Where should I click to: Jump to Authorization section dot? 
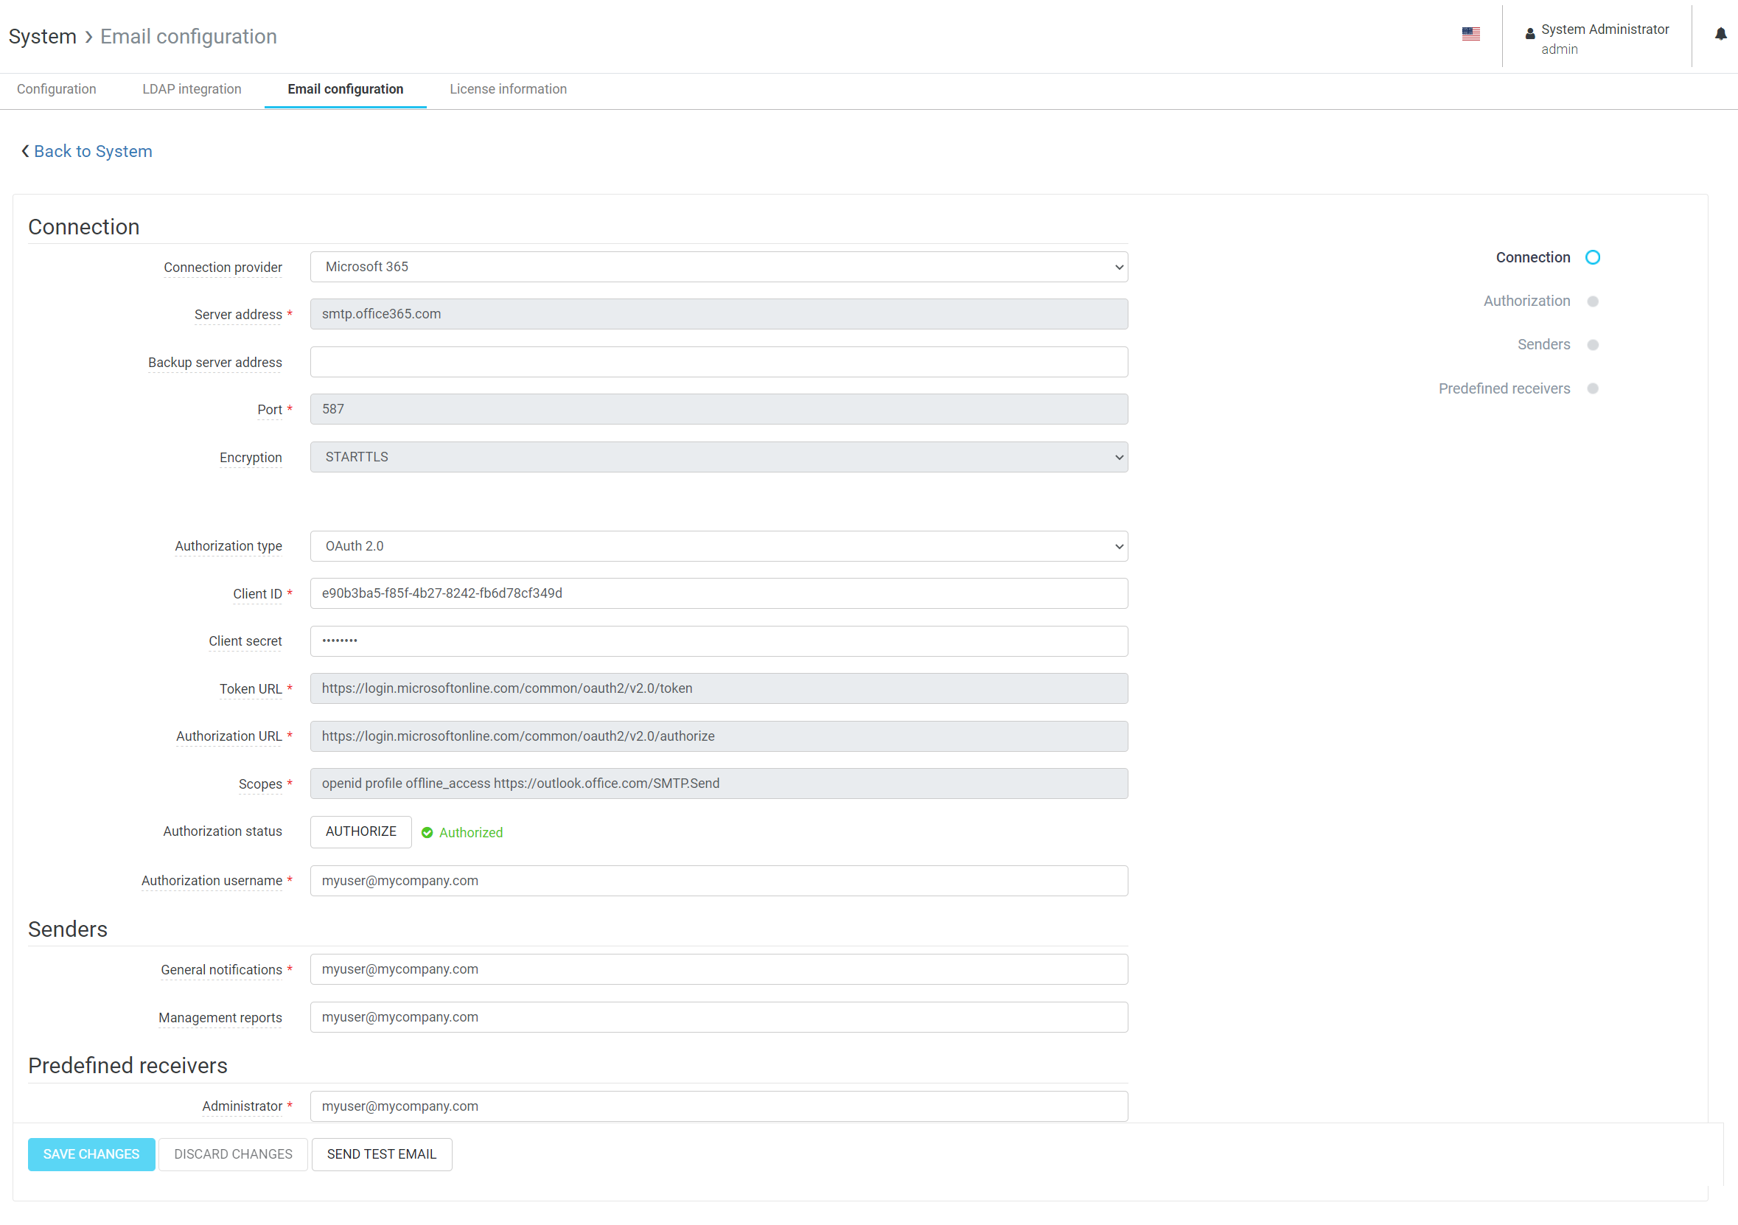pyautogui.click(x=1592, y=301)
